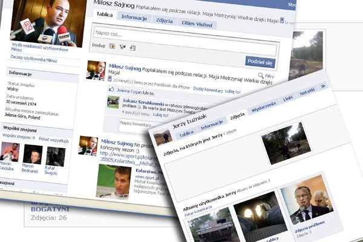Open Wydarzenia tab on Jerzy Łużniak's profile
This screenshot has width=363, height=242.
click(263, 106)
